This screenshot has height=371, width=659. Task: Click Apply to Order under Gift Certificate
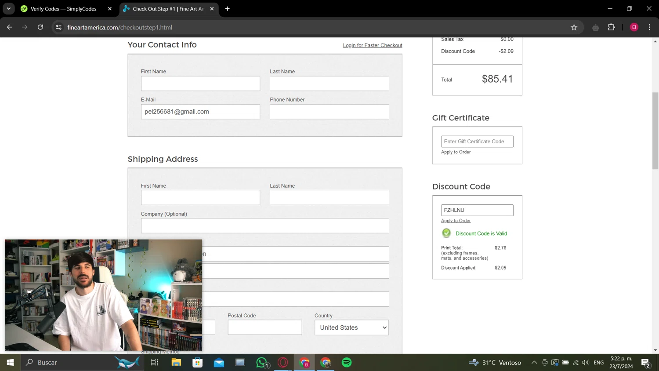click(456, 152)
